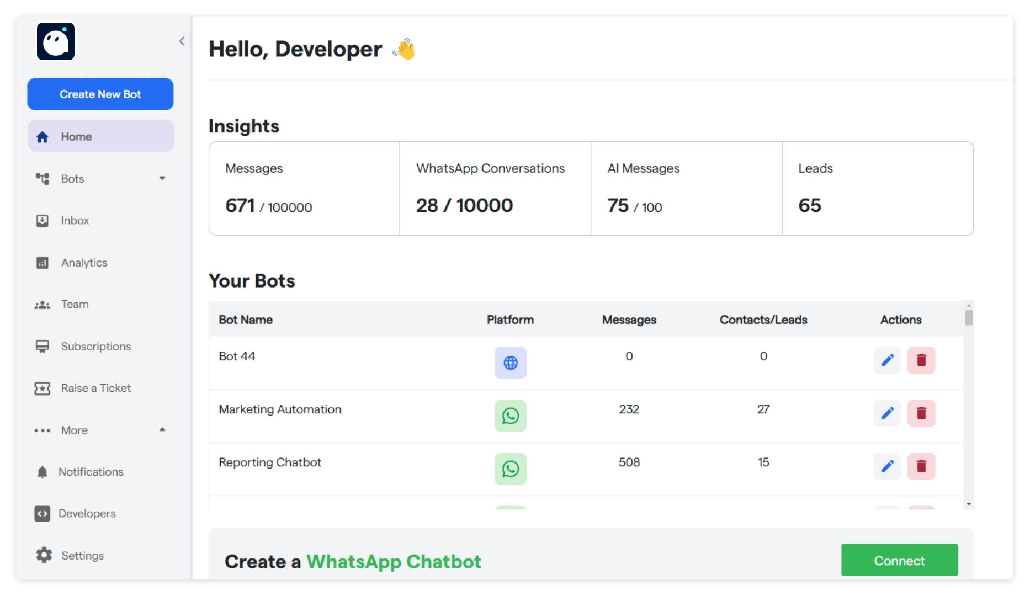
Task: Edit the Reporting Chatbot with the pencil icon
Action: pos(888,466)
